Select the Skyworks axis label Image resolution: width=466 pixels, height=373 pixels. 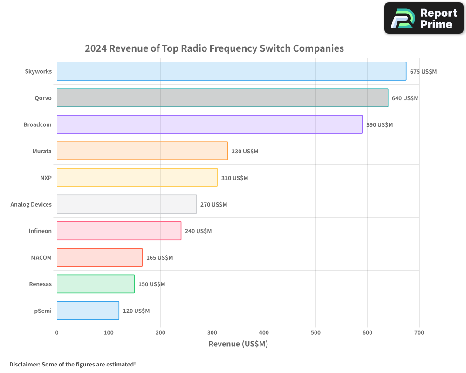tap(38, 71)
